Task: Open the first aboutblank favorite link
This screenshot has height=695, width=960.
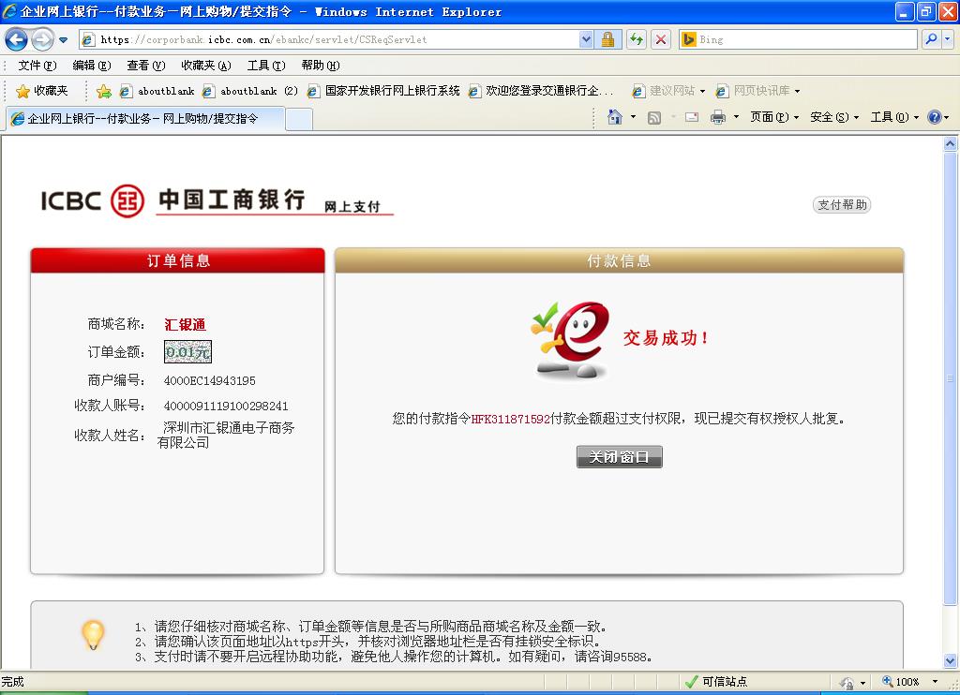Action: coord(157,91)
